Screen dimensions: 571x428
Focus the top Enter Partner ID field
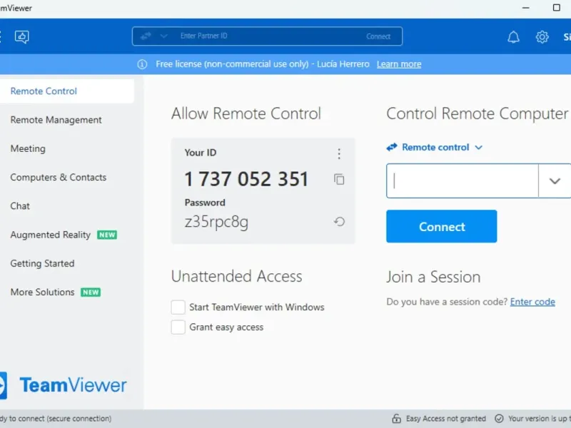pyautogui.click(x=268, y=36)
